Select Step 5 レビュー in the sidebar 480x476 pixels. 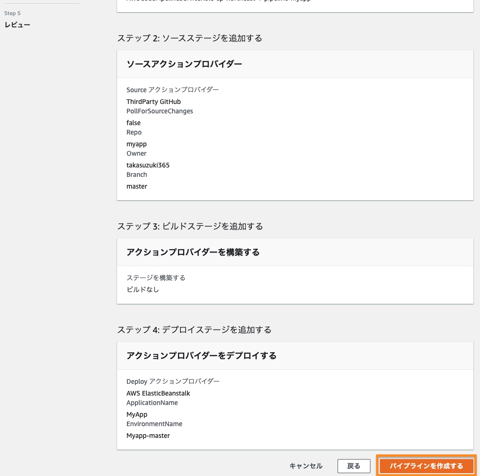(x=17, y=24)
